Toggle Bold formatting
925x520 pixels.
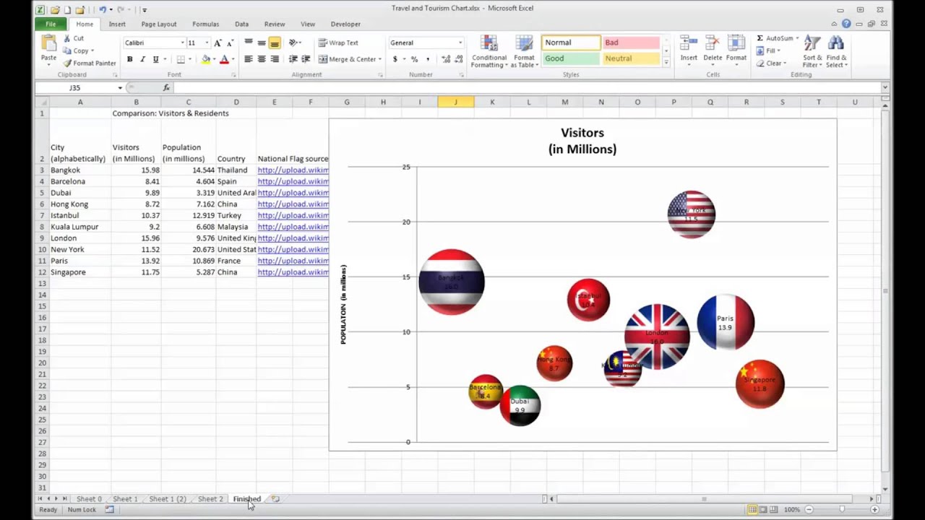[x=129, y=59]
